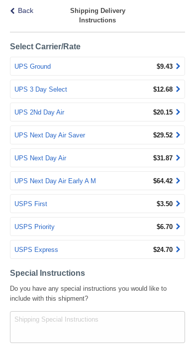
Task: Select UPS Next Day Air Saver
Action: tap(97, 135)
